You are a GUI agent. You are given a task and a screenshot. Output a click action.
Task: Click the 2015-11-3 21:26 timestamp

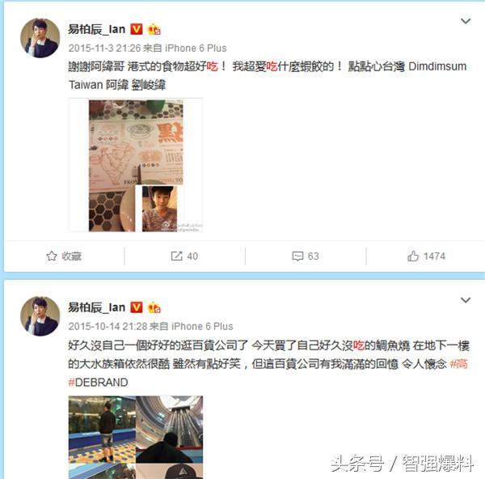[x=104, y=49]
